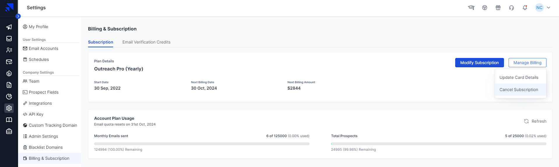This screenshot has width=559, height=167.
Task: Click the Chrome extension icon
Action: [x=485, y=8]
